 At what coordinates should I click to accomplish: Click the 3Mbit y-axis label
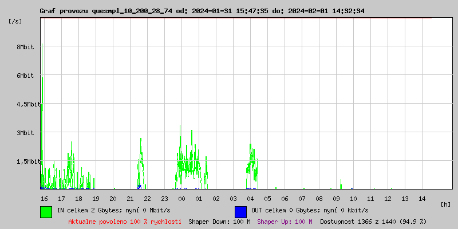25,133
